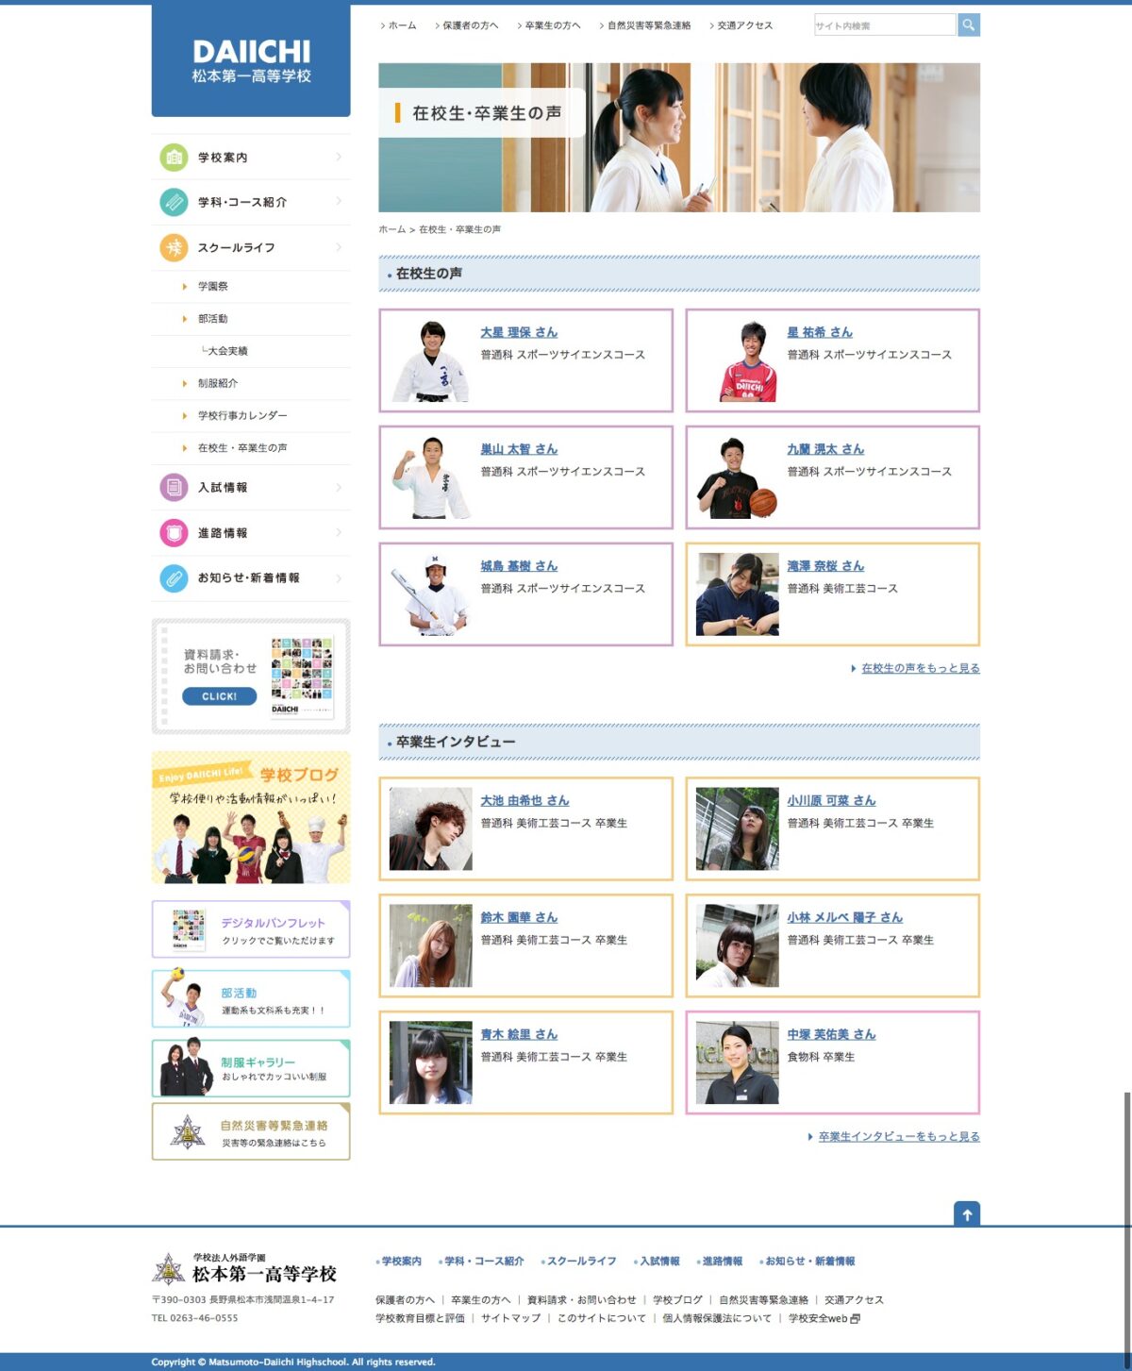Click the DAIICHI school logo
Screen dimensions: 1132x1371
coord(251,61)
